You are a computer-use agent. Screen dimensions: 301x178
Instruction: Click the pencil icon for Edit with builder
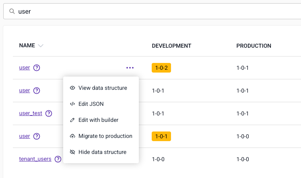pyautogui.click(x=72, y=120)
